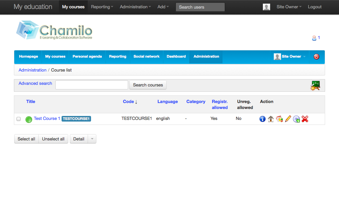Go to the Social network tab
The width and height of the screenshot is (339, 212).
146,57
